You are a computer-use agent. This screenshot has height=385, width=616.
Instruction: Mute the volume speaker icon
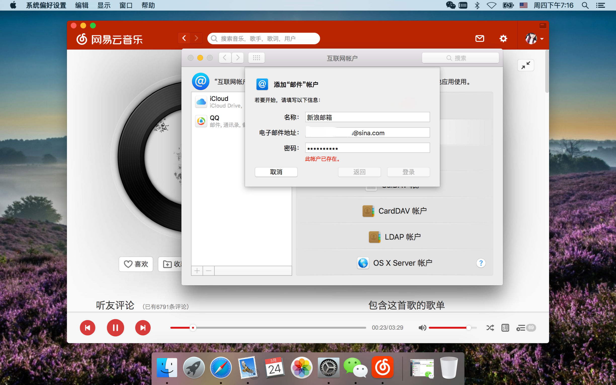[x=422, y=328]
